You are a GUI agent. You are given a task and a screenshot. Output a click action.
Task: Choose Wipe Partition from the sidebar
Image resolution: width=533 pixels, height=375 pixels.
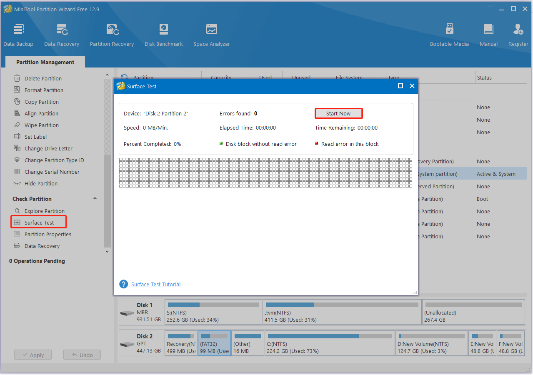[x=41, y=125]
